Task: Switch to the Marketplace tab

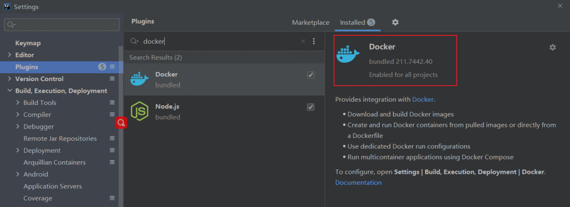Action: (310, 23)
